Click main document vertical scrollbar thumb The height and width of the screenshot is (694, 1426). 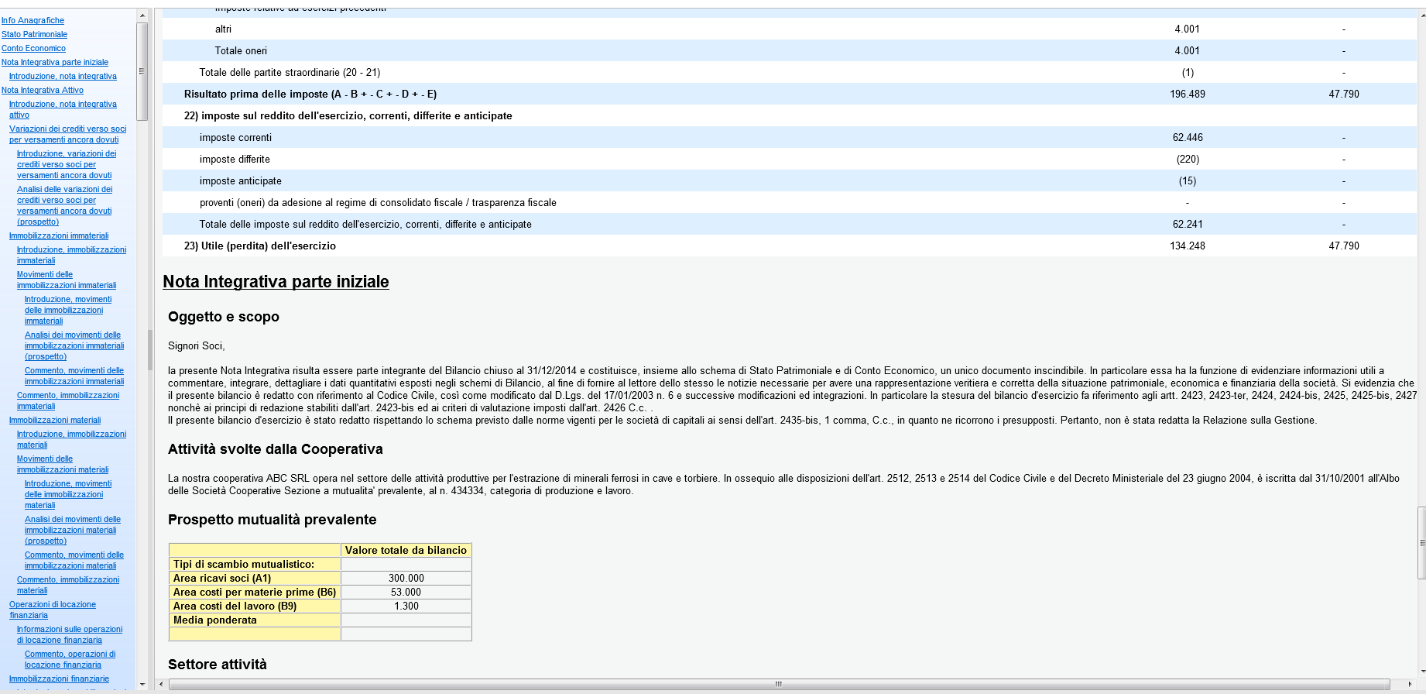[x=1421, y=543]
